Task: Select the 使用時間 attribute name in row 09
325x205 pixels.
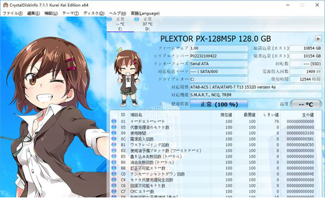Action: tap(138, 133)
